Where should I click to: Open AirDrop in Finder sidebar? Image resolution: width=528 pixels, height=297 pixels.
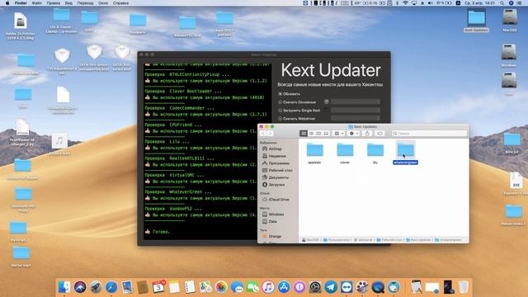click(x=275, y=148)
